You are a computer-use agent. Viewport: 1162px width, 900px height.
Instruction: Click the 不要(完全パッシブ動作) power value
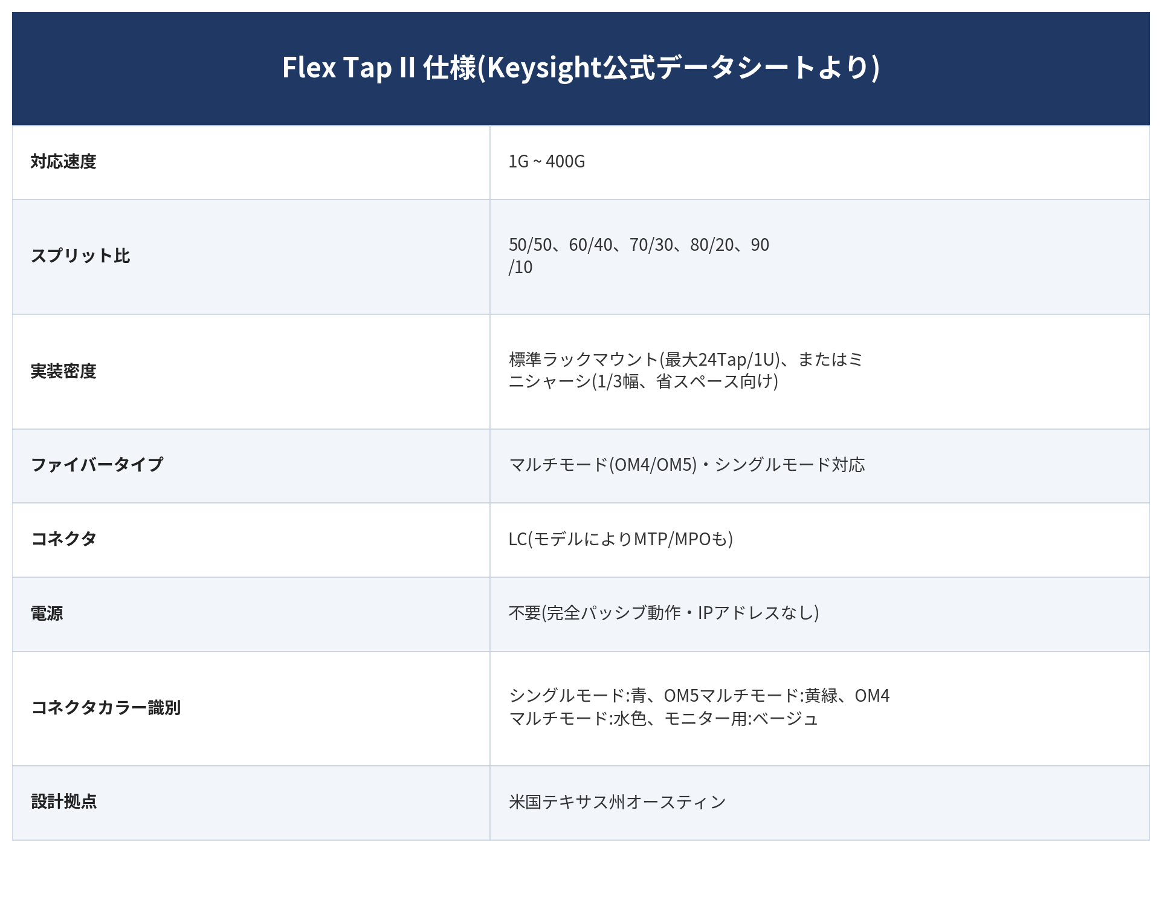click(663, 613)
